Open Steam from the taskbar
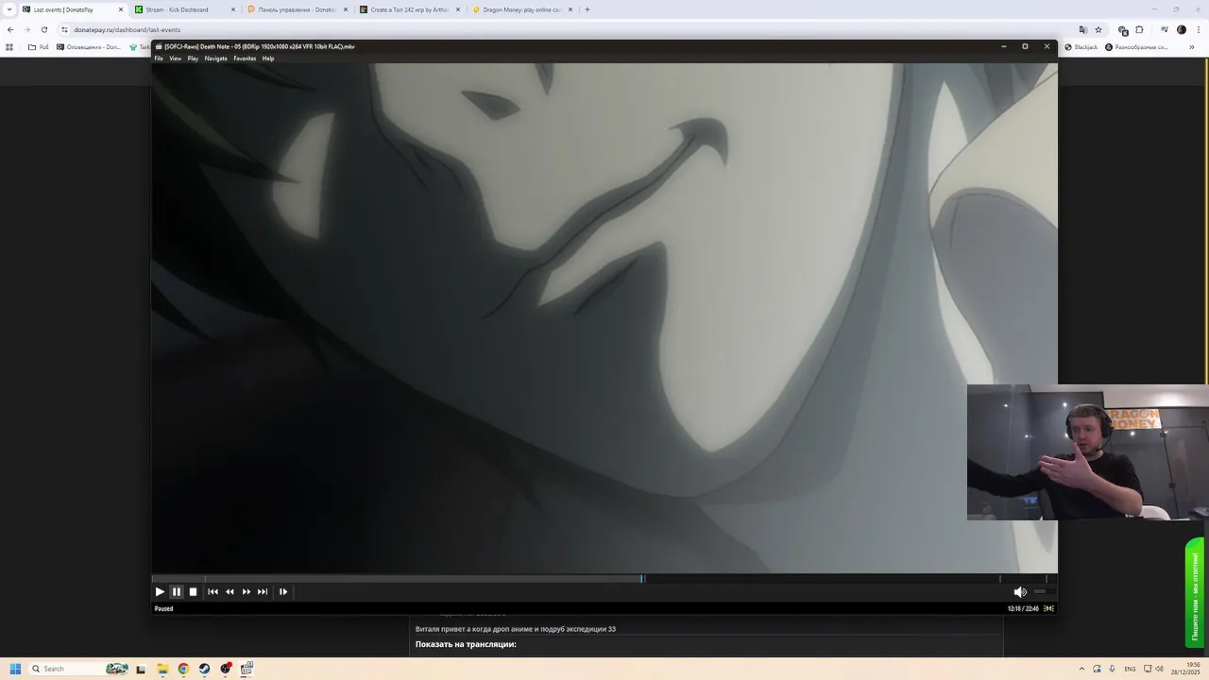Screen dimensions: 1209x680 click(204, 669)
